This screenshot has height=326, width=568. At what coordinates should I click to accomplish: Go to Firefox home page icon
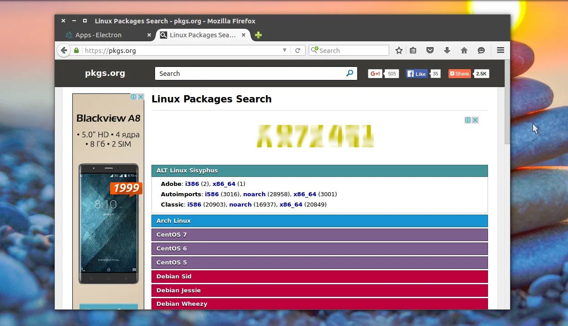tap(464, 51)
